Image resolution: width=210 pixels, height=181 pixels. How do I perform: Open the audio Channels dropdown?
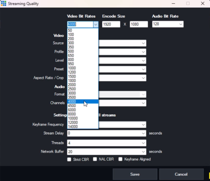(143, 103)
